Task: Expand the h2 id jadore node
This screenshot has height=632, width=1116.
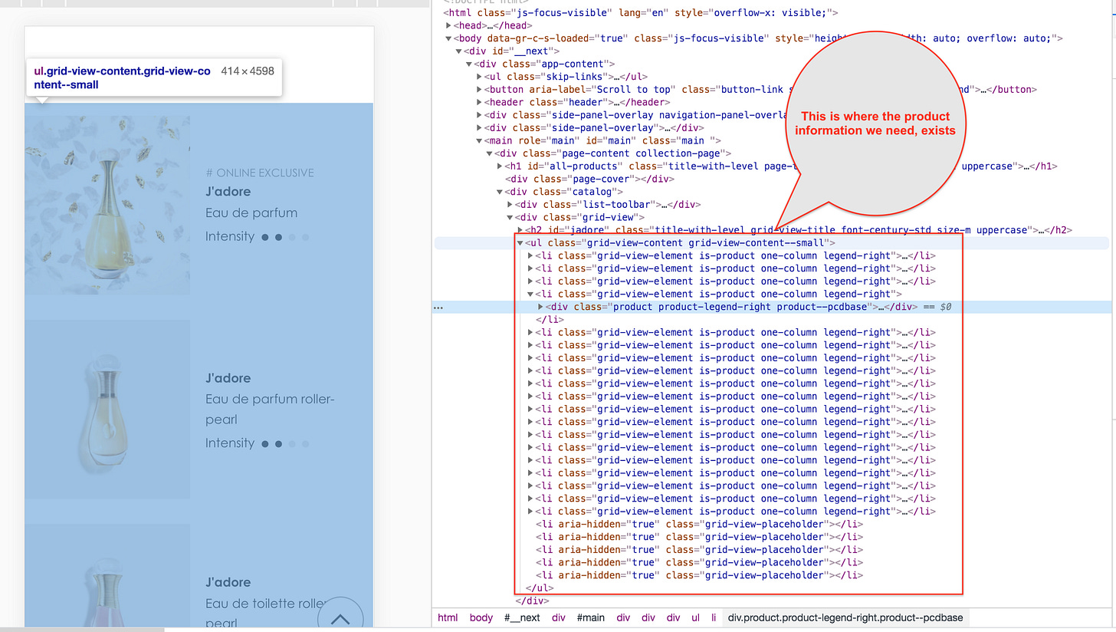Action: coord(521,230)
